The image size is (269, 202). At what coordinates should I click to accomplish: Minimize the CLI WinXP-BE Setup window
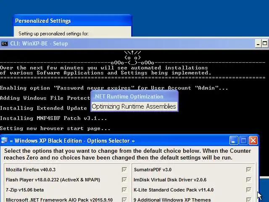tap(258, 44)
